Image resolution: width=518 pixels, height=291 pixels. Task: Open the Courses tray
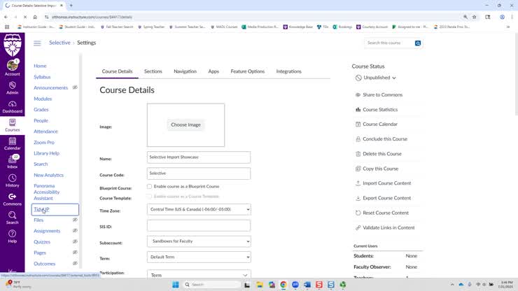click(12, 125)
